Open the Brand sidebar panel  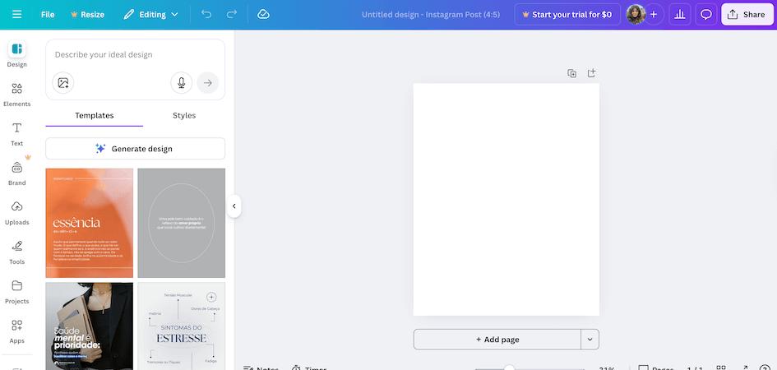click(x=16, y=173)
